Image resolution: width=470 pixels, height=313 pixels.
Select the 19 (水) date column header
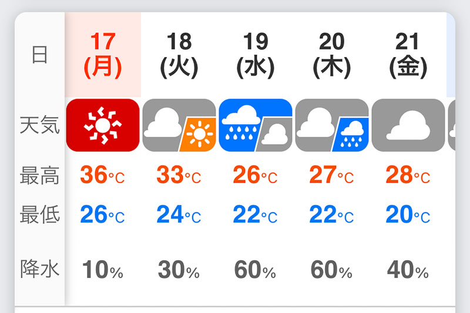[256, 55]
